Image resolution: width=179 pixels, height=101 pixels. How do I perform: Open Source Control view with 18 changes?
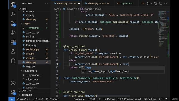(x=13, y=24)
